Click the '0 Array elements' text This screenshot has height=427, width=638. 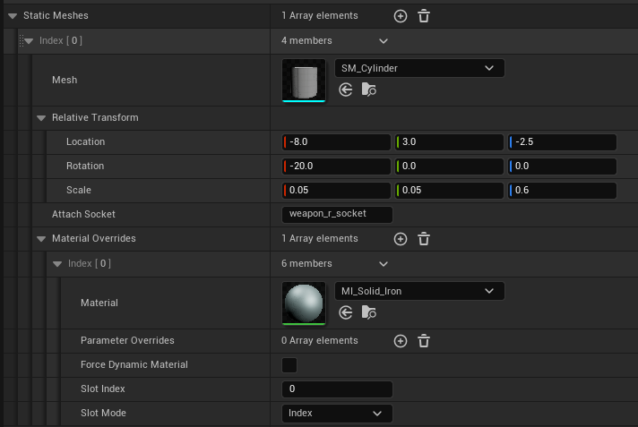pos(319,341)
